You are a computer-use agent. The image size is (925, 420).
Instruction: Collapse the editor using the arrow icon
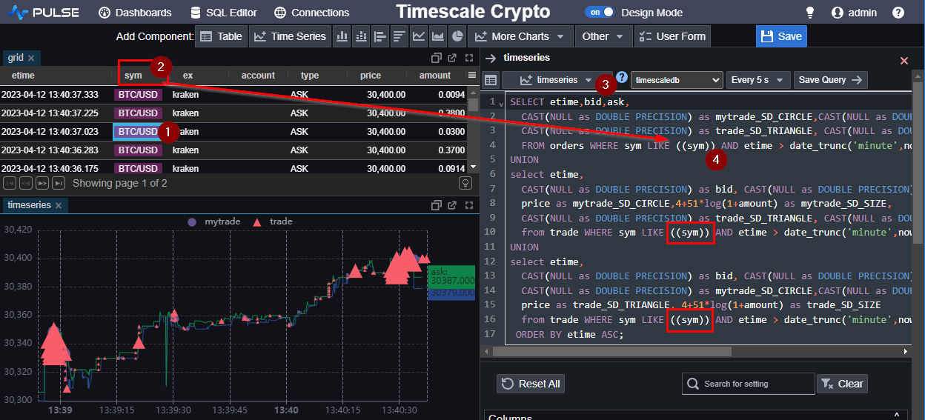[x=491, y=58]
